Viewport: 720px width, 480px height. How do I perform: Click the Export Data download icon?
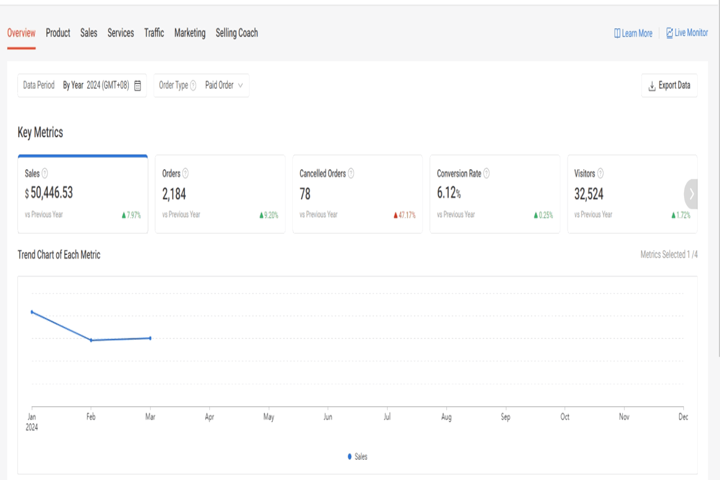652,86
